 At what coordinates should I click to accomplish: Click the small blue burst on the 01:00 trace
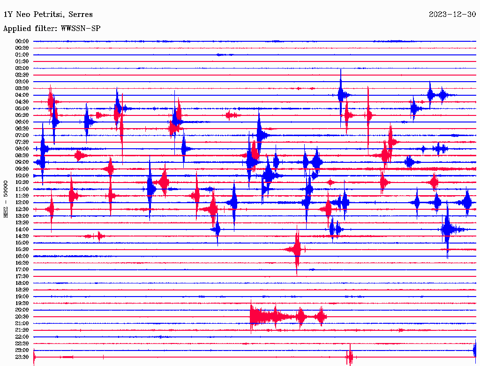tap(225, 55)
